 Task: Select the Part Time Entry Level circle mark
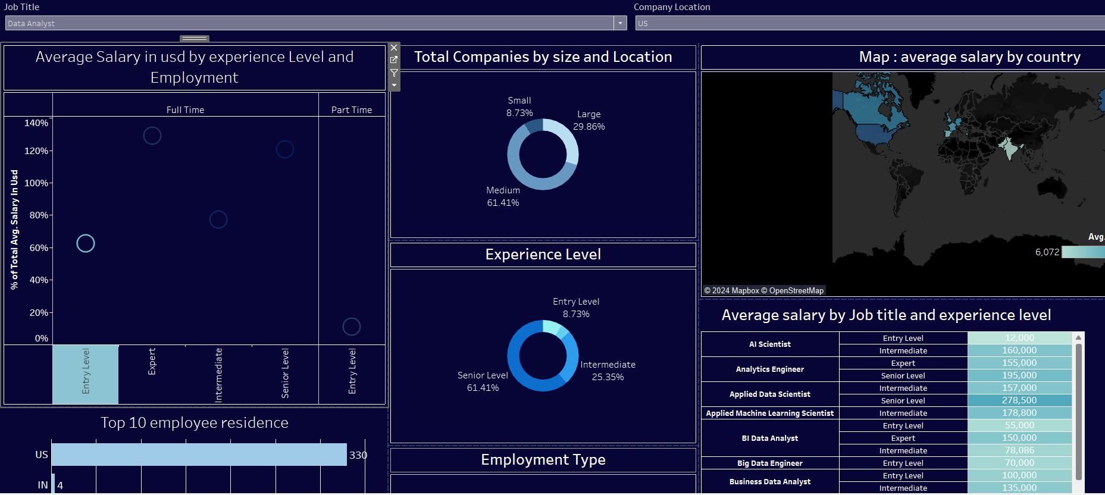(352, 327)
